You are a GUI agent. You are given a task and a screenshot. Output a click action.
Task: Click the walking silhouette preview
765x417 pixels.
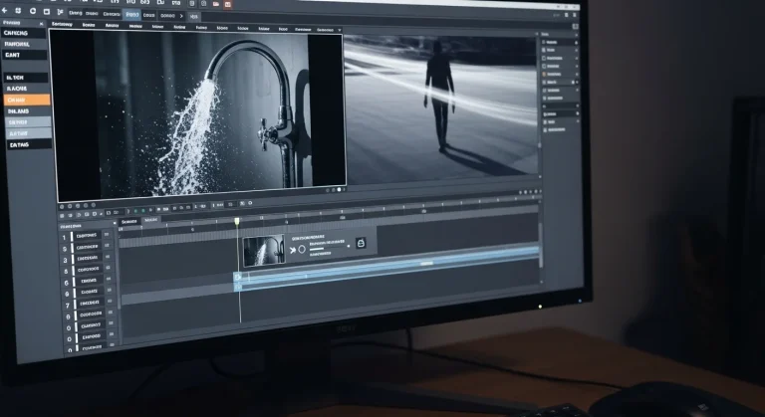click(441, 106)
